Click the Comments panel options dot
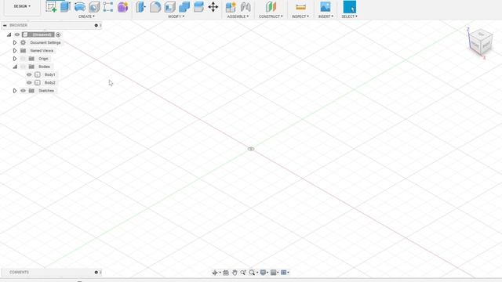 click(x=96, y=273)
